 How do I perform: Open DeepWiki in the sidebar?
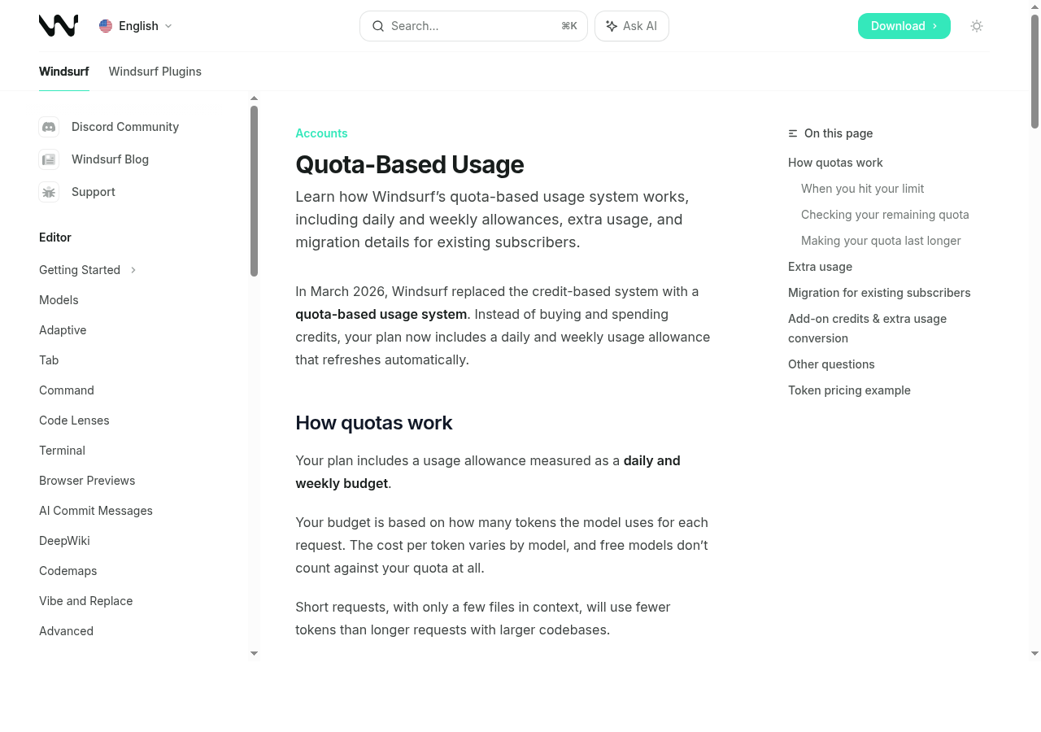tap(64, 541)
